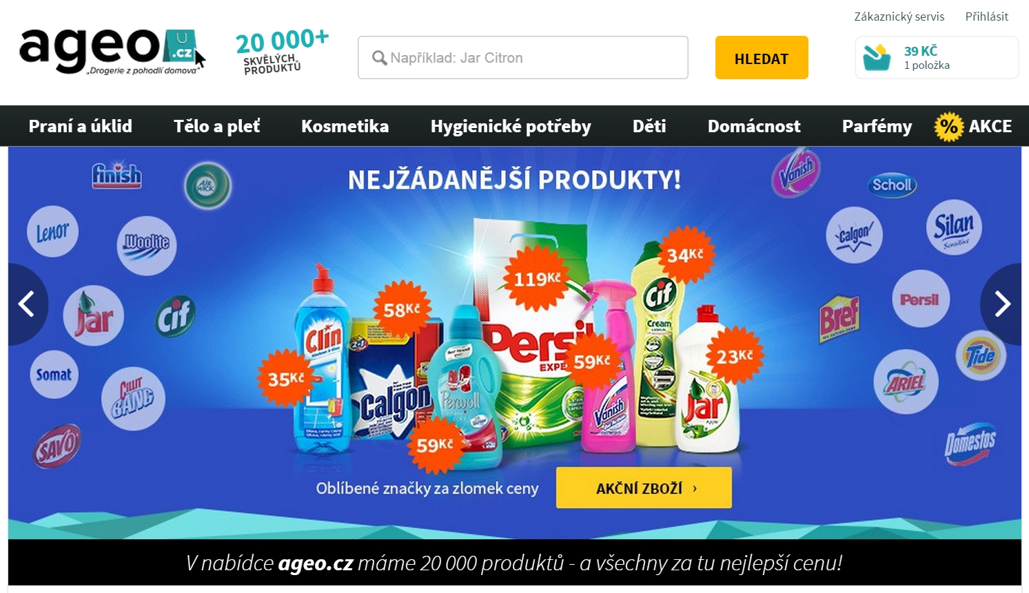Screen dimensions: 1029x593
Task: Click the ageo.cz logo
Action: (112, 52)
